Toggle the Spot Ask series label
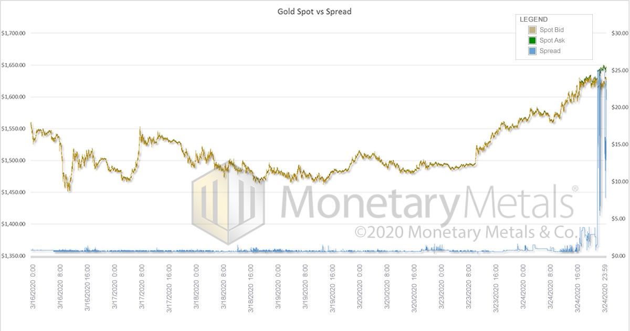The image size is (630, 331). 552,40
